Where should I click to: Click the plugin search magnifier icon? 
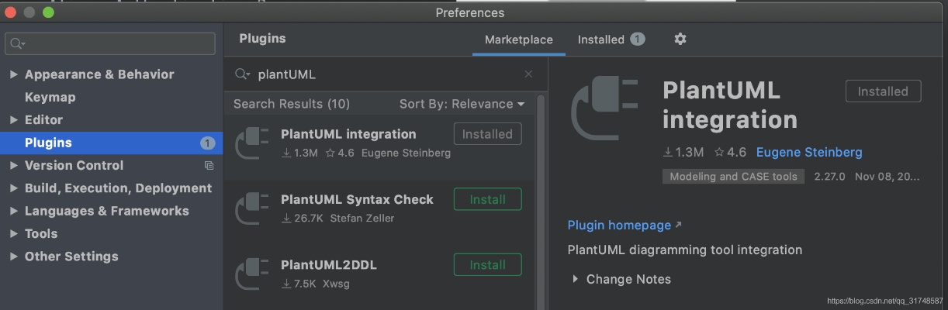click(242, 74)
